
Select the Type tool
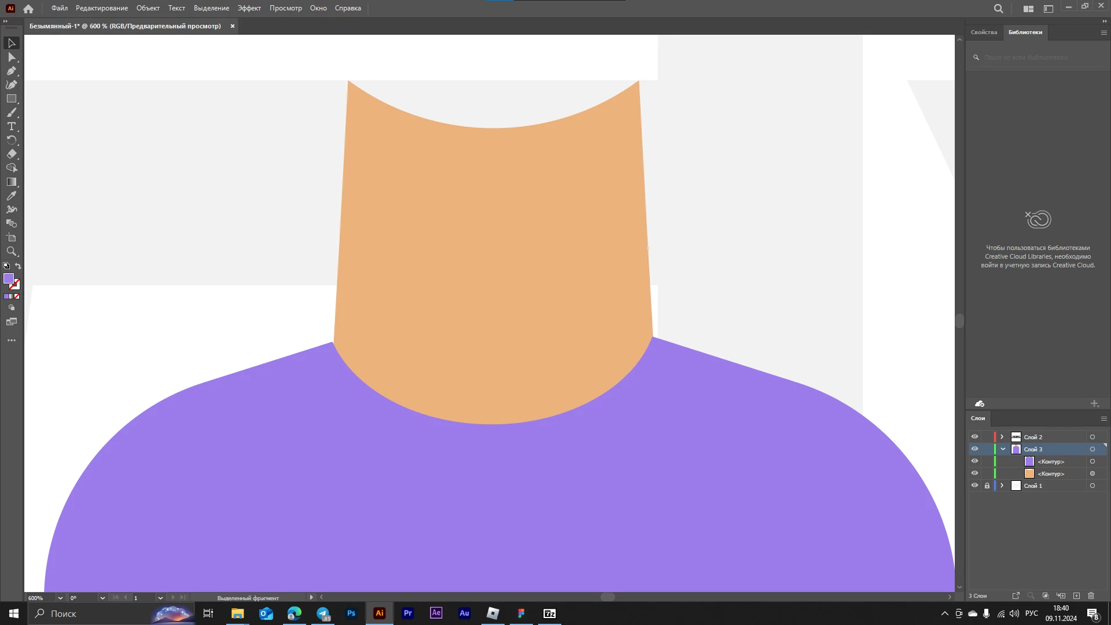point(11,126)
